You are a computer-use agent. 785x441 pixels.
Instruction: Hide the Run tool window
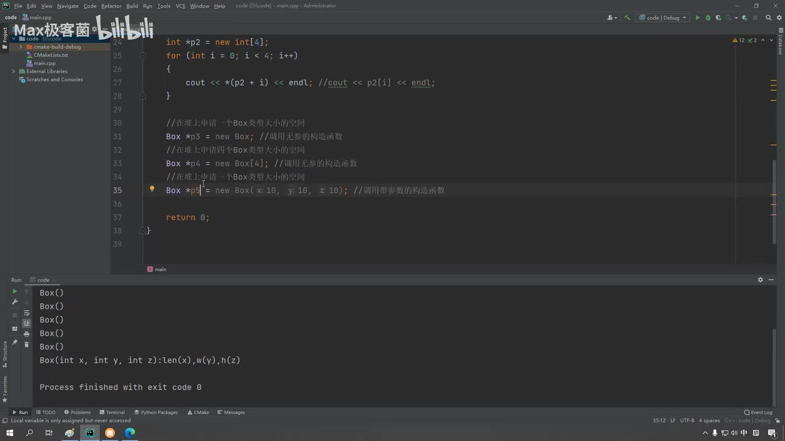(x=772, y=280)
